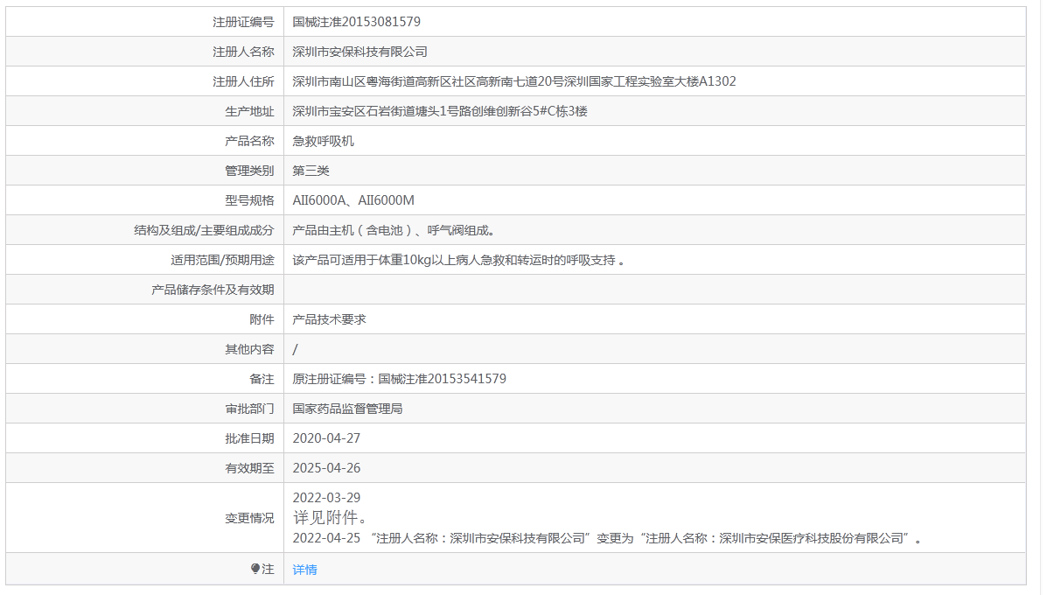Select the 变更情况 row label
Viewport: 1054px width, 595px height.
[249, 518]
